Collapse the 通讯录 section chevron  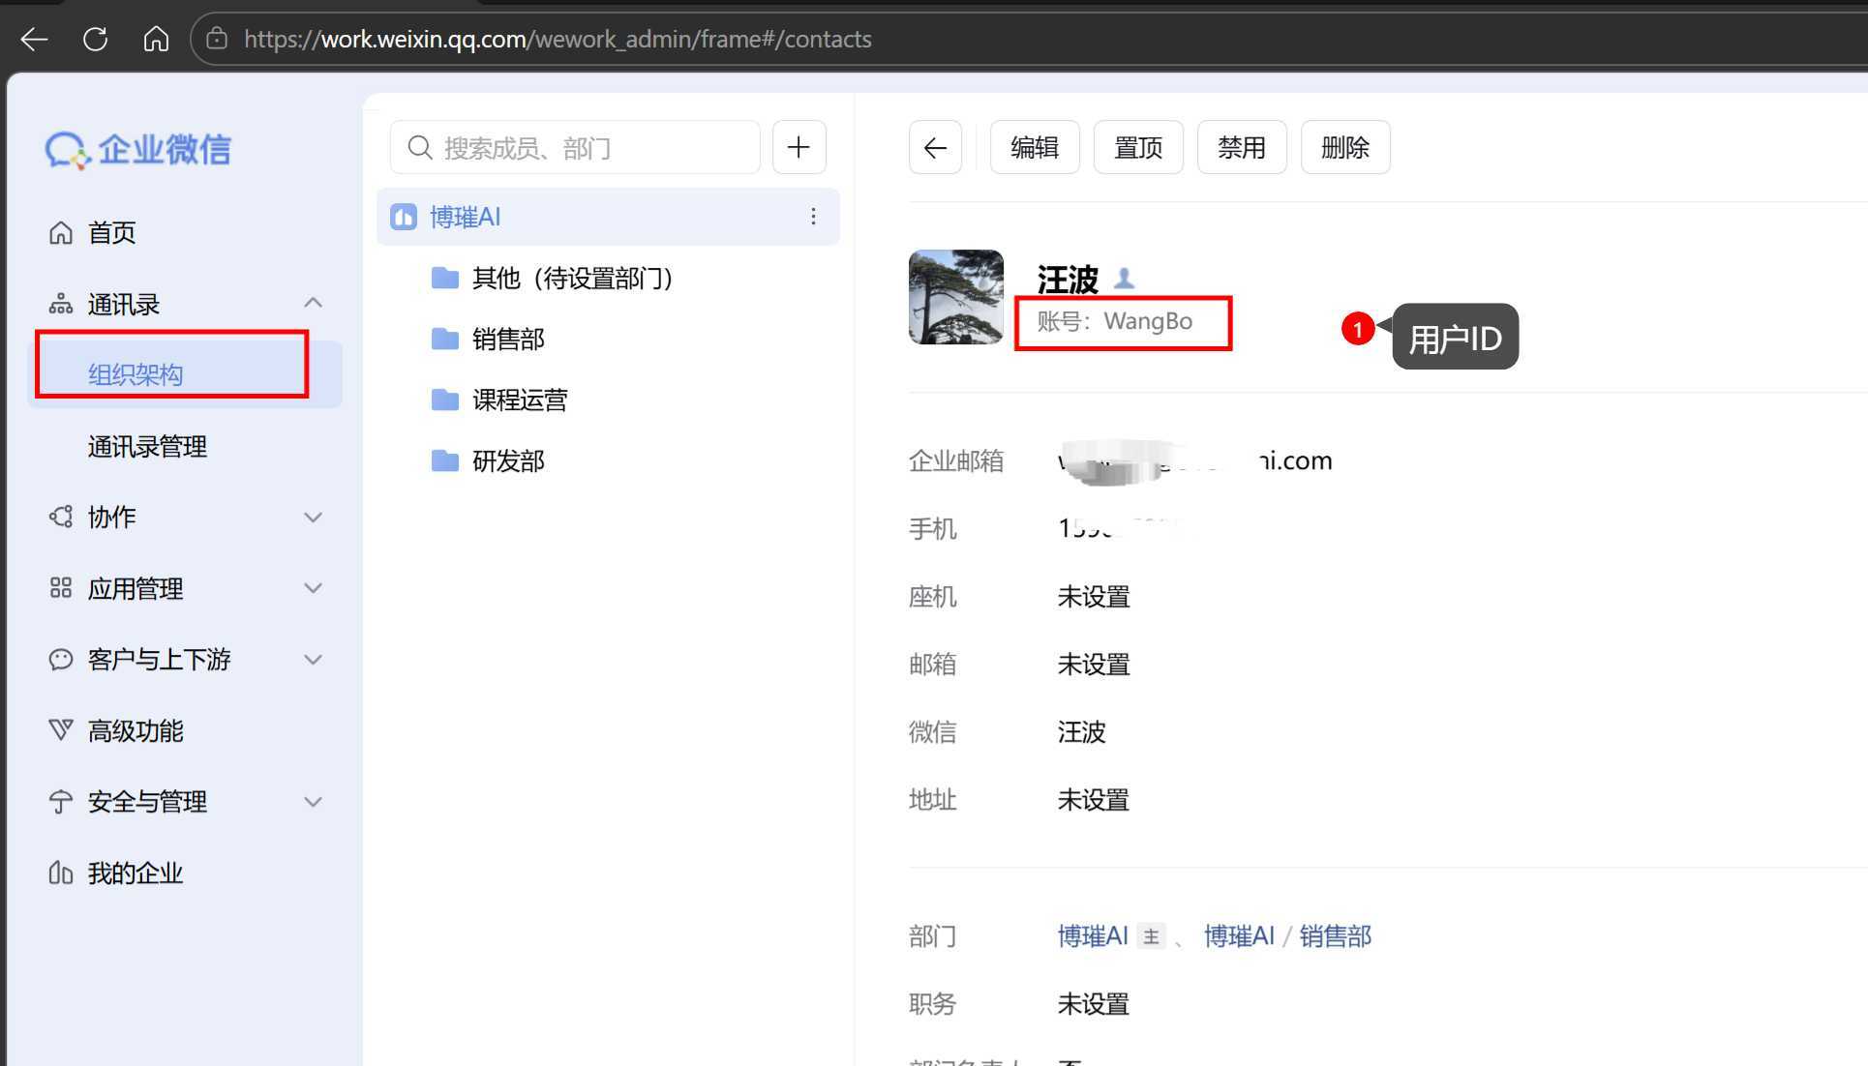(313, 304)
